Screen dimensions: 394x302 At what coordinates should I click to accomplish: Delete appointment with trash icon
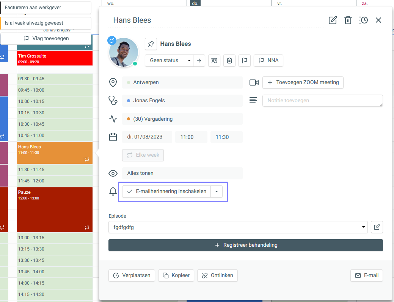(x=348, y=20)
